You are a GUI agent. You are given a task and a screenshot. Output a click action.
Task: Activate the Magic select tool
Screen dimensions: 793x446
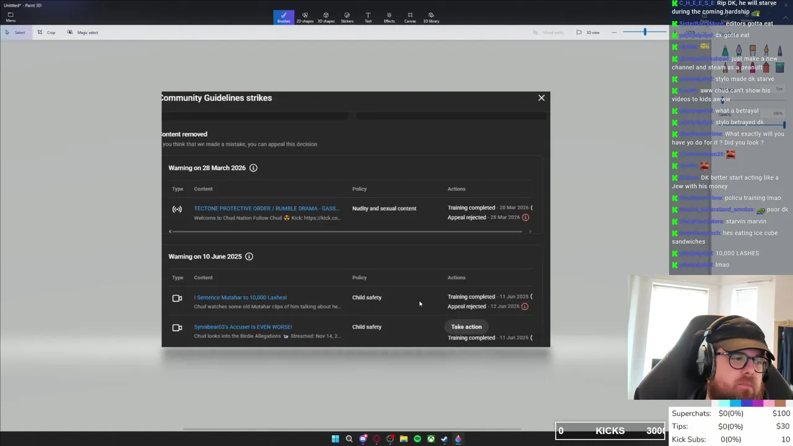(x=82, y=32)
